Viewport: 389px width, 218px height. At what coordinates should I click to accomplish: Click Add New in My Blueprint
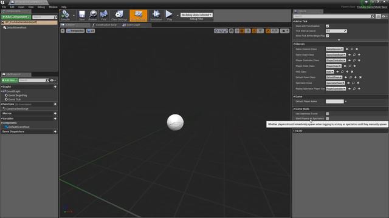tap(10, 81)
